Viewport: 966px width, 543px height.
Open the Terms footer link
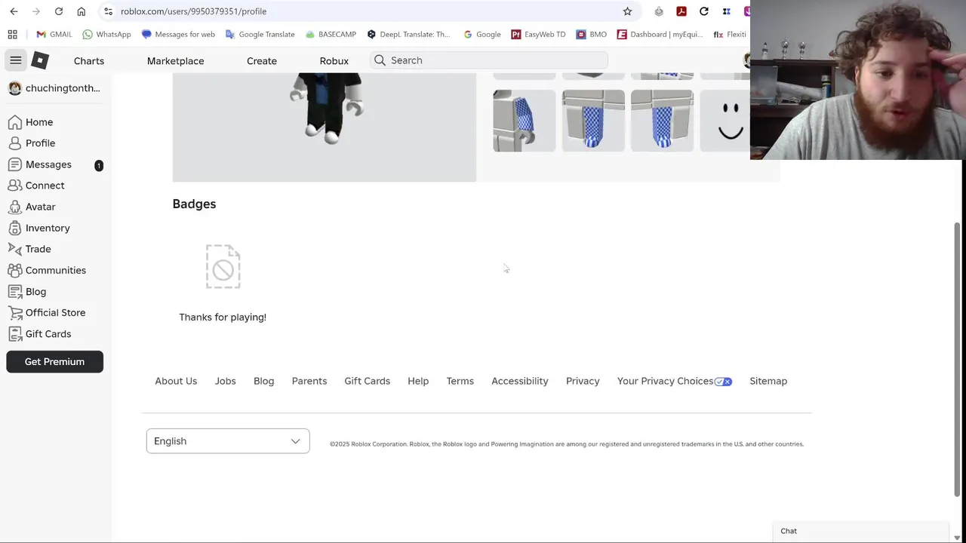click(x=460, y=381)
